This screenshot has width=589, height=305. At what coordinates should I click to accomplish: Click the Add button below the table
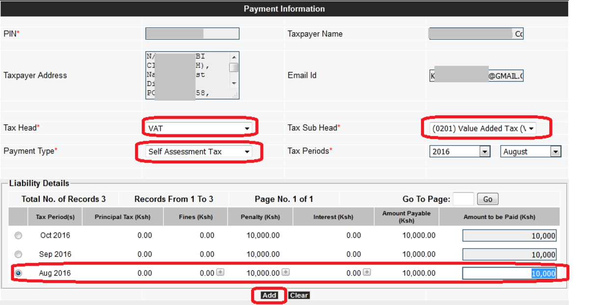tap(268, 295)
